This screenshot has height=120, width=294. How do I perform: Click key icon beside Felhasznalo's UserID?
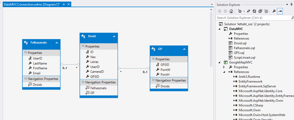[30, 58]
